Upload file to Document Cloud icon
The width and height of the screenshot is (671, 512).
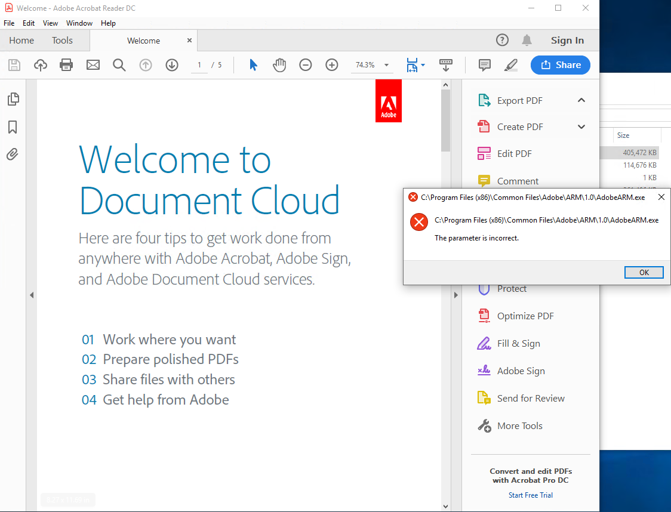pos(40,65)
